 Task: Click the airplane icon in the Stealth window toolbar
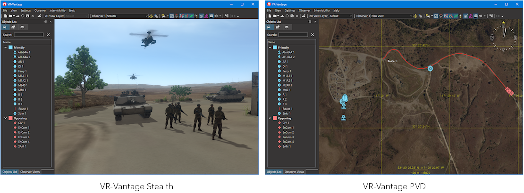(196, 16)
